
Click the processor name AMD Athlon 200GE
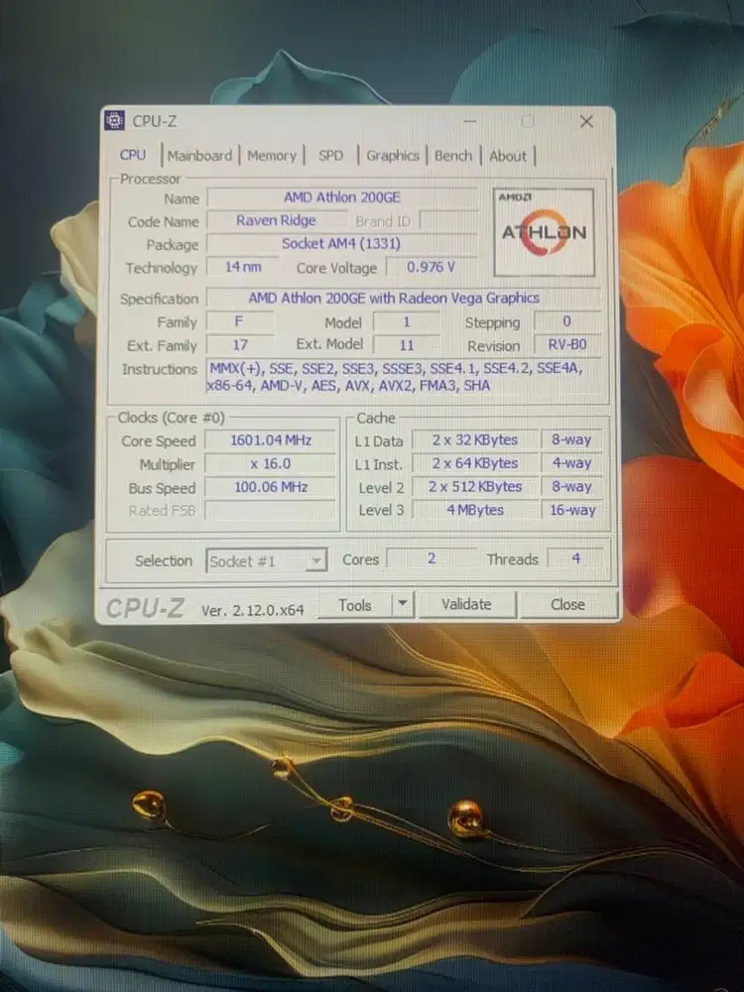click(342, 197)
